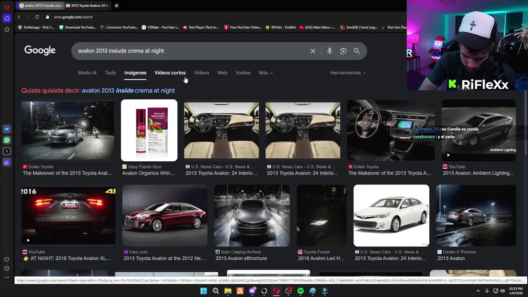The width and height of the screenshot is (528, 297).
Task: Open a new tab with the plus button
Action: pyautogui.click(x=116, y=5)
